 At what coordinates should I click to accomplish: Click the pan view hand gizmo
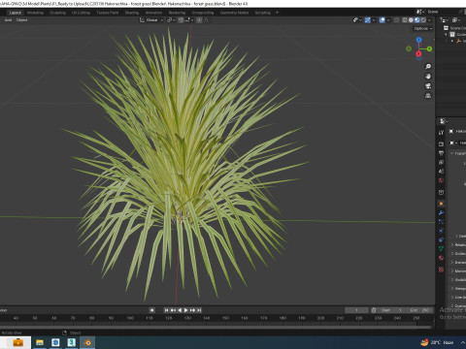[x=428, y=77]
